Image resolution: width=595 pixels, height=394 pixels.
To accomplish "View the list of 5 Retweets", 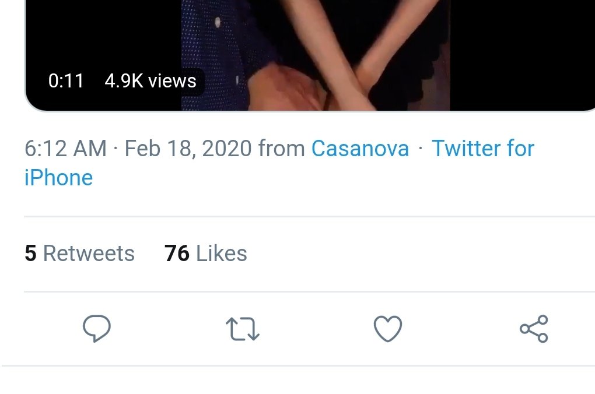I will [x=80, y=254].
